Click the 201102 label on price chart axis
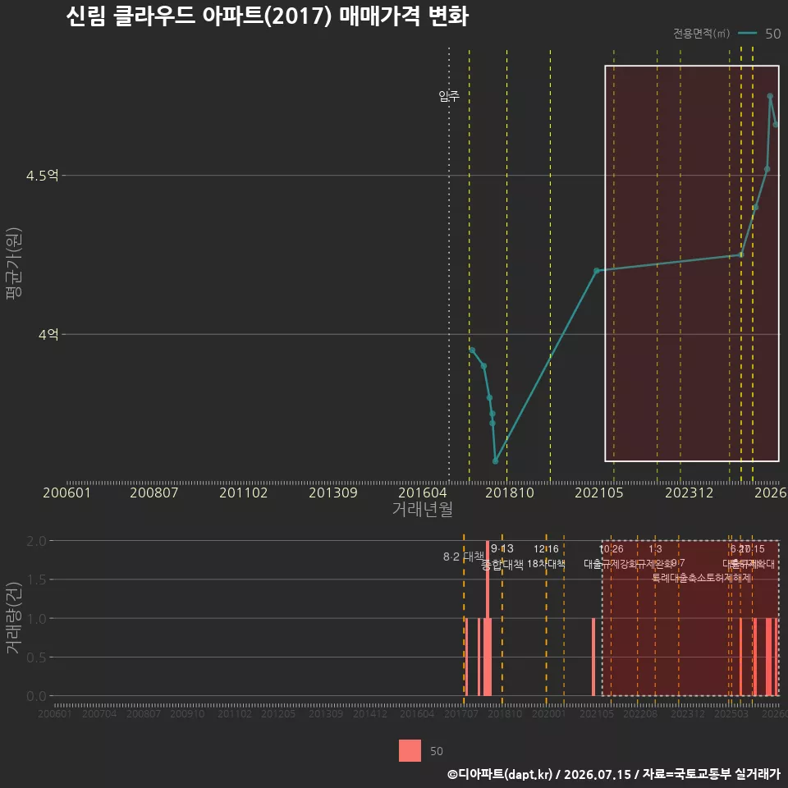Viewport: 788px width, 788px height. pyautogui.click(x=243, y=492)
